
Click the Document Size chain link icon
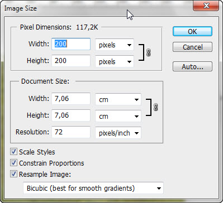coord(156,107)
